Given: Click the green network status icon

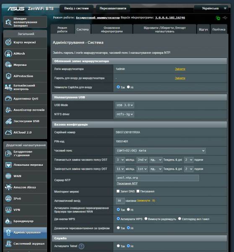Looking at the screenshot, I should pos(218,18).
